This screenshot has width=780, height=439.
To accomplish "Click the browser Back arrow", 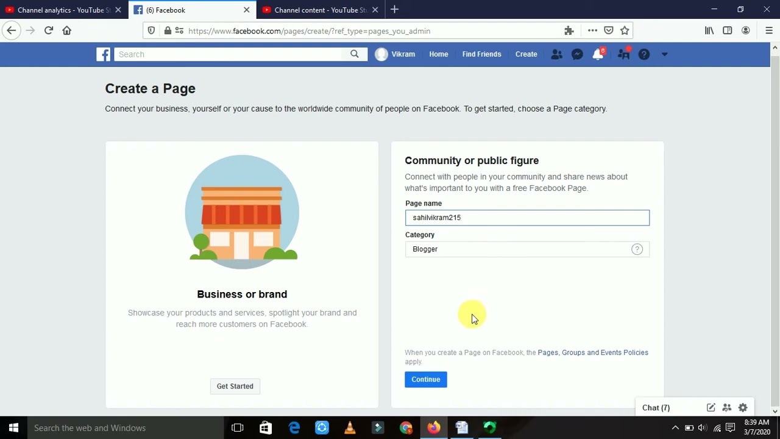I will pos(11,30).
